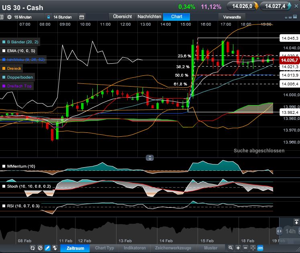
Task: Zoom in with the plus icon
Action: coord(238,248)
